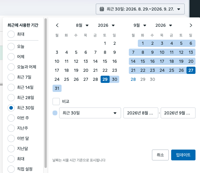Image resolution: width=200 pixels, height=173 pixels.
Task: Go to the previous month with the left arrow
Action: point(57,25)
